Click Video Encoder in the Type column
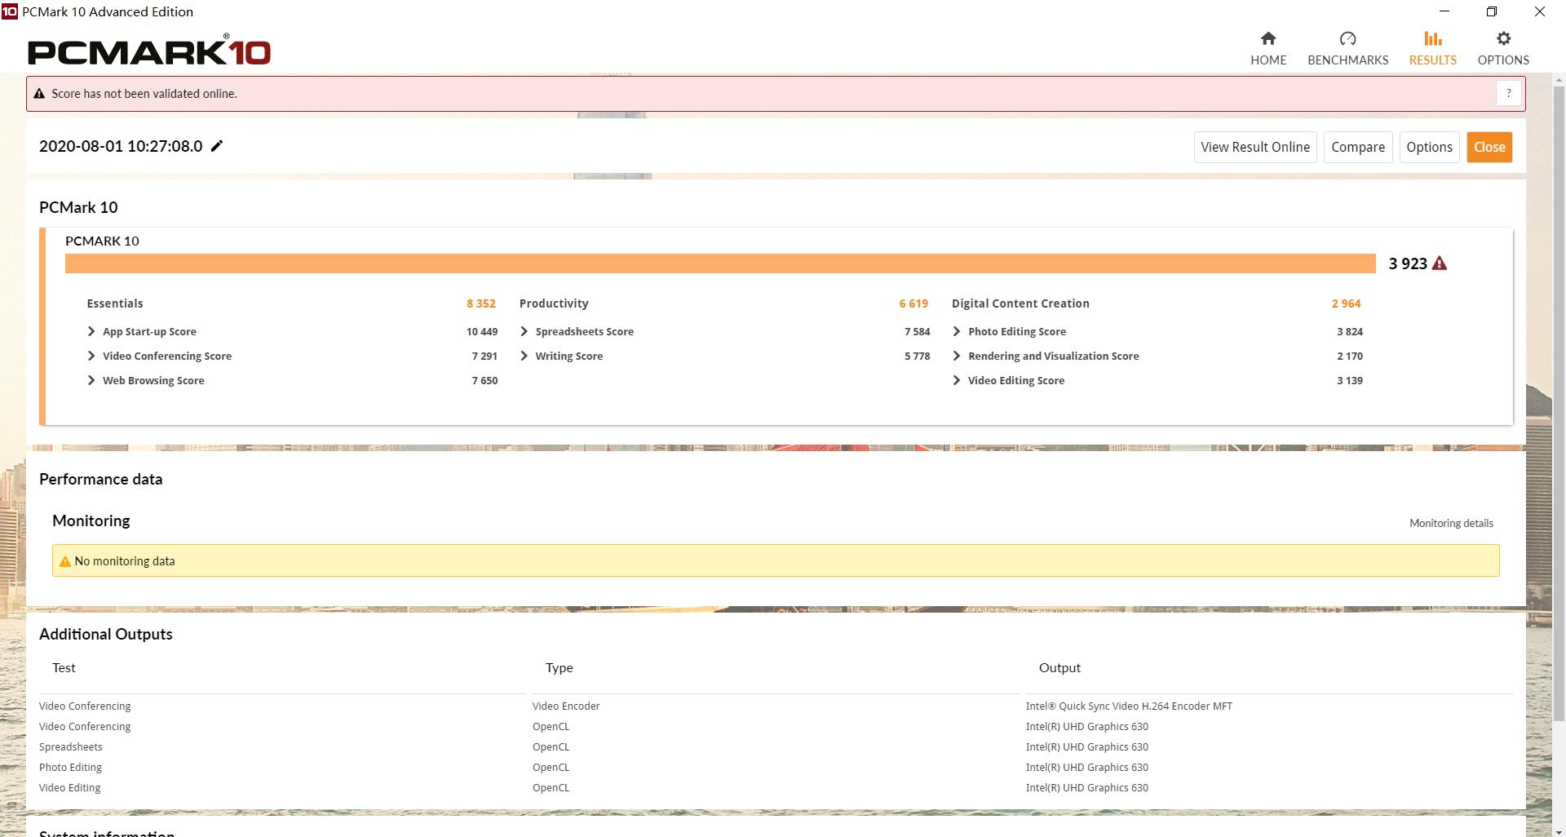 tap(566, 706)
